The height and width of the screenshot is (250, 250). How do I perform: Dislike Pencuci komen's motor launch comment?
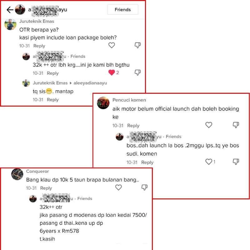[x=236, y=125]
